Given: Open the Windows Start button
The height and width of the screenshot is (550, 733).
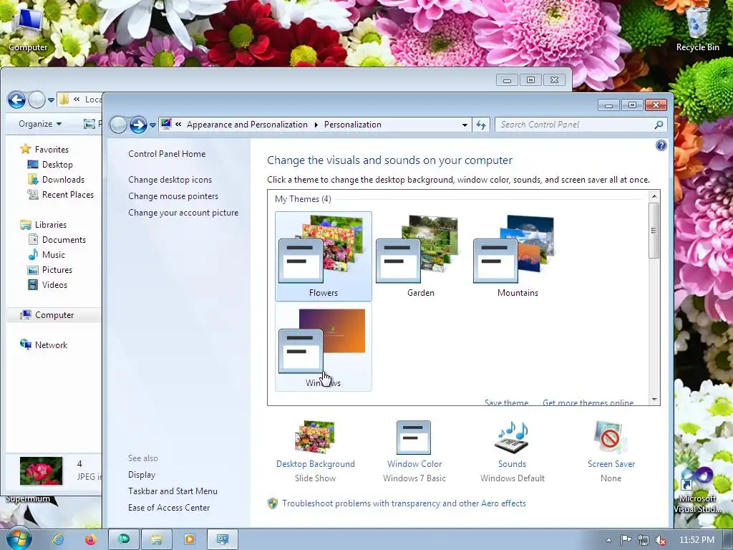Looking at the screenshot, I should [19, 539].
